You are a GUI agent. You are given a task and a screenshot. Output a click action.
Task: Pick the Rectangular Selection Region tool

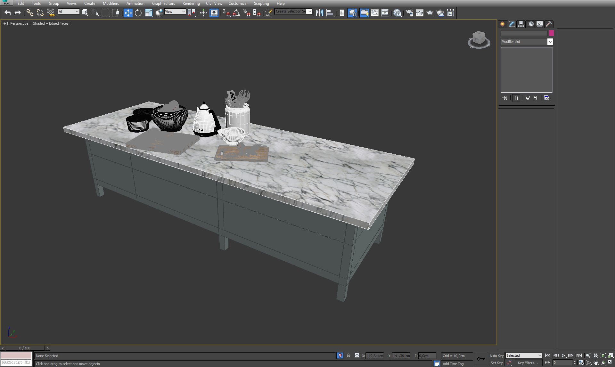coord(105,13)
